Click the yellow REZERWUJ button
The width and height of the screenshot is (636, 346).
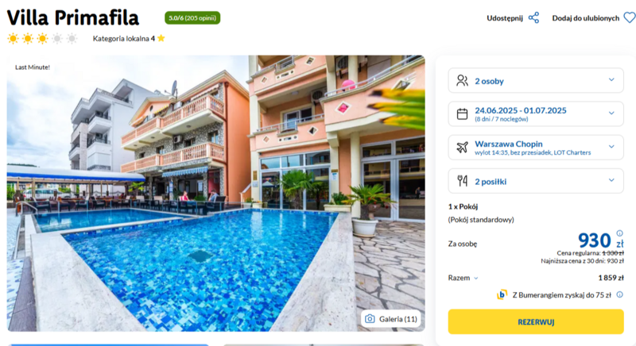coord(536,321)
